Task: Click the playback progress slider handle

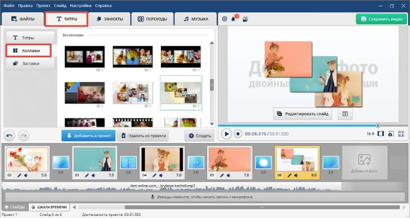Action: pos(378,126)
